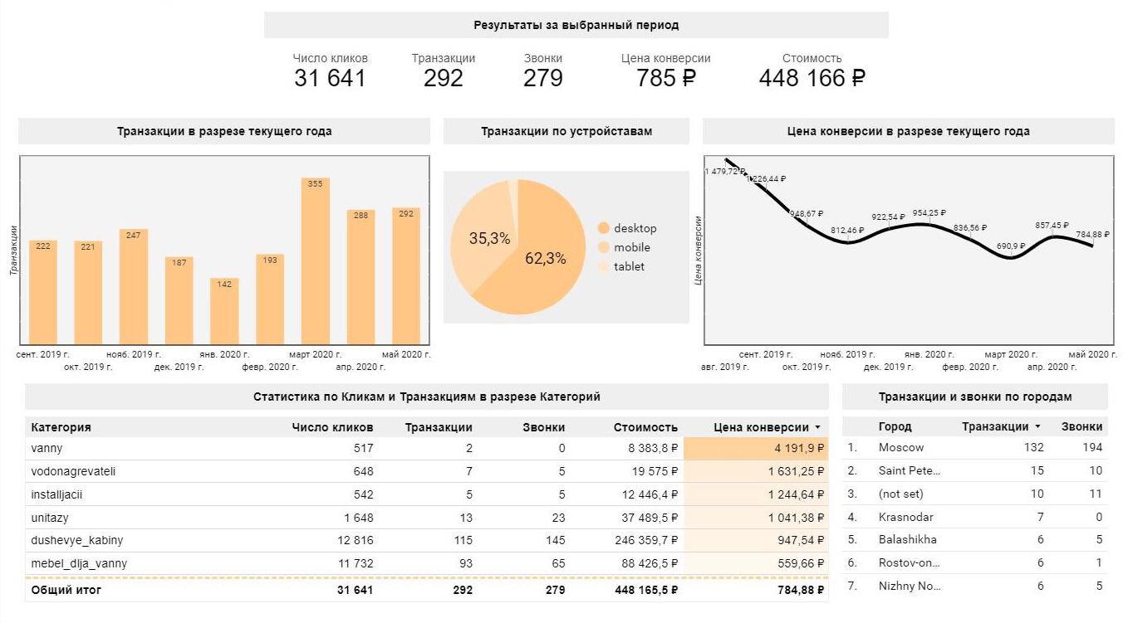Sort by Звонки header in category table
1128x623 pixels.
[545, 427]
